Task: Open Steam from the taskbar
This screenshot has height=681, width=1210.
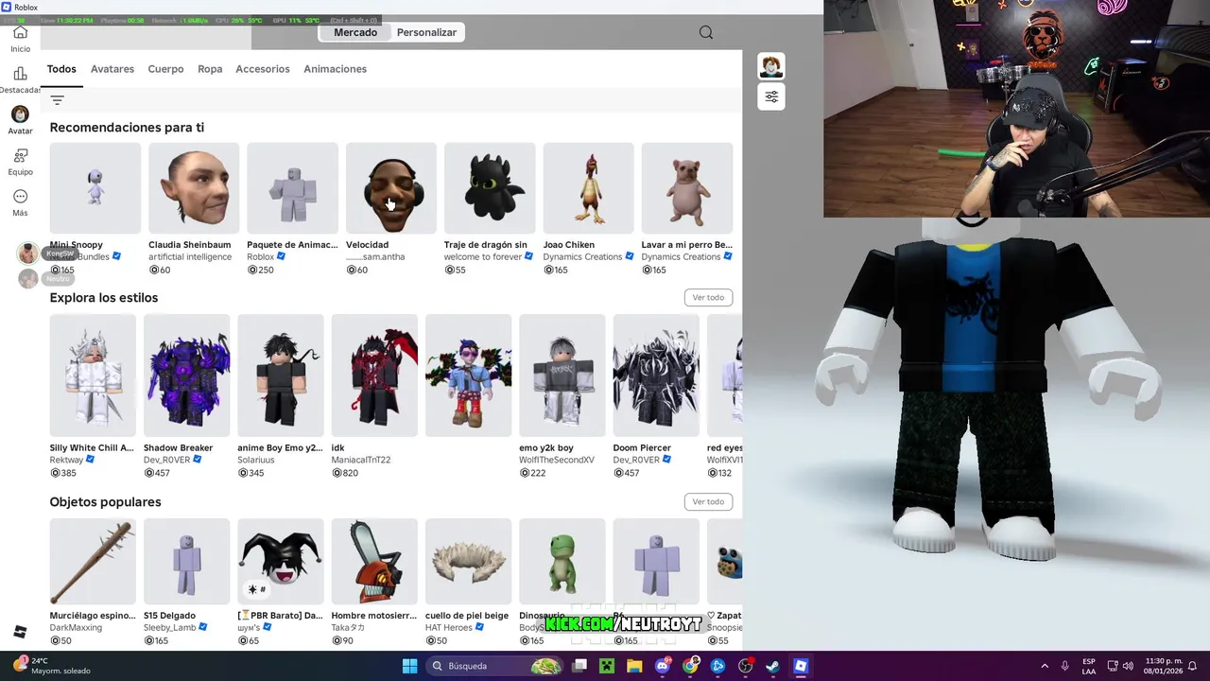Action: coord(772,666)
